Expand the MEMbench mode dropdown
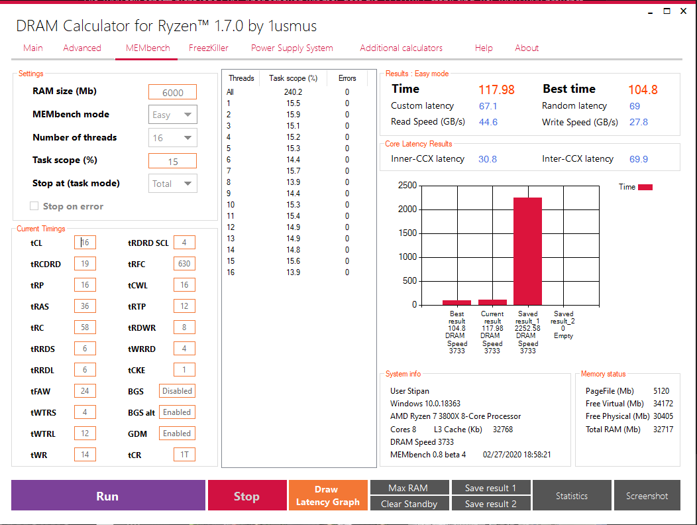This screenshot has width=697, height=525. click(x=172, y=115)
